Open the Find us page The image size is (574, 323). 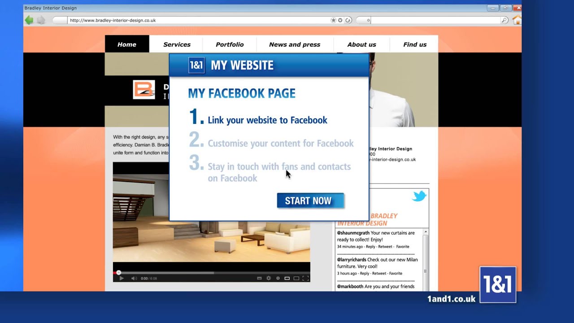click(415, 44)
